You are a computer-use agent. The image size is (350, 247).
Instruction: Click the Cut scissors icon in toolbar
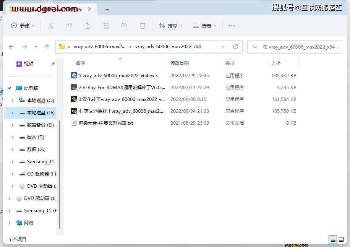tap(51, 26)
